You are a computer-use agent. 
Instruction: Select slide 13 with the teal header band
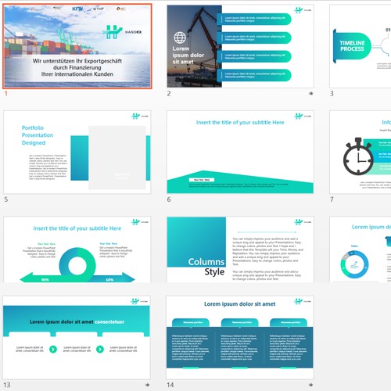tap(77, 338)
